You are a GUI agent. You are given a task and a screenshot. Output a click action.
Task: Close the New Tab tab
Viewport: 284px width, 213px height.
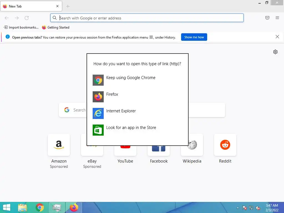pyautogui.click(x=57, y=6)
